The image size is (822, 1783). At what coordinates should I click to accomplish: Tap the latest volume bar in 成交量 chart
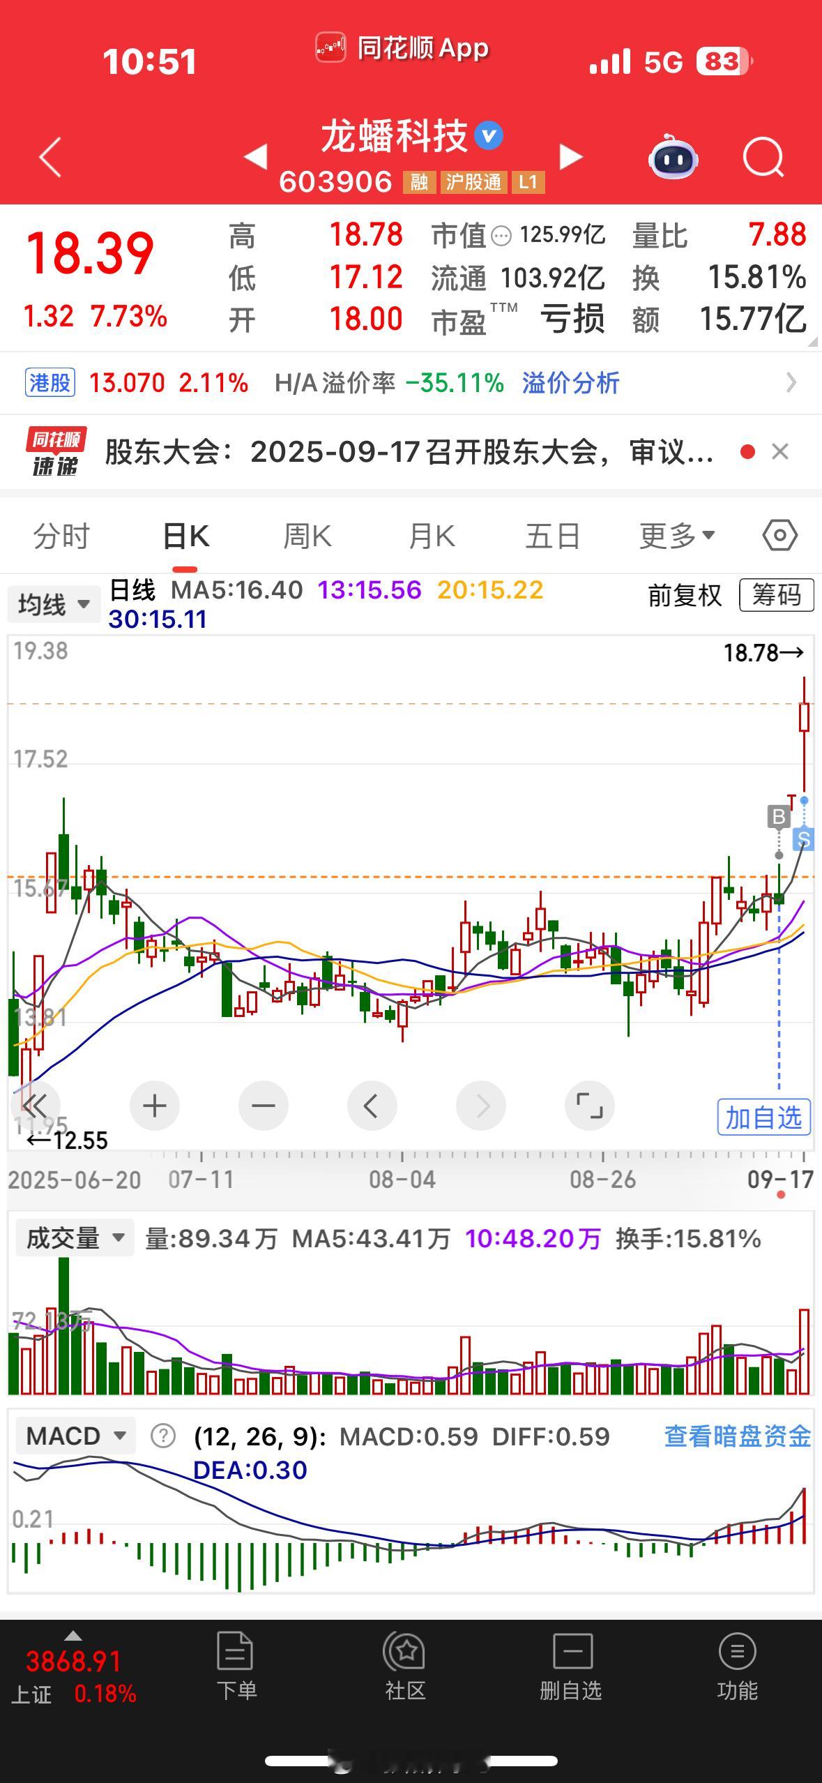pos(804,1352)
